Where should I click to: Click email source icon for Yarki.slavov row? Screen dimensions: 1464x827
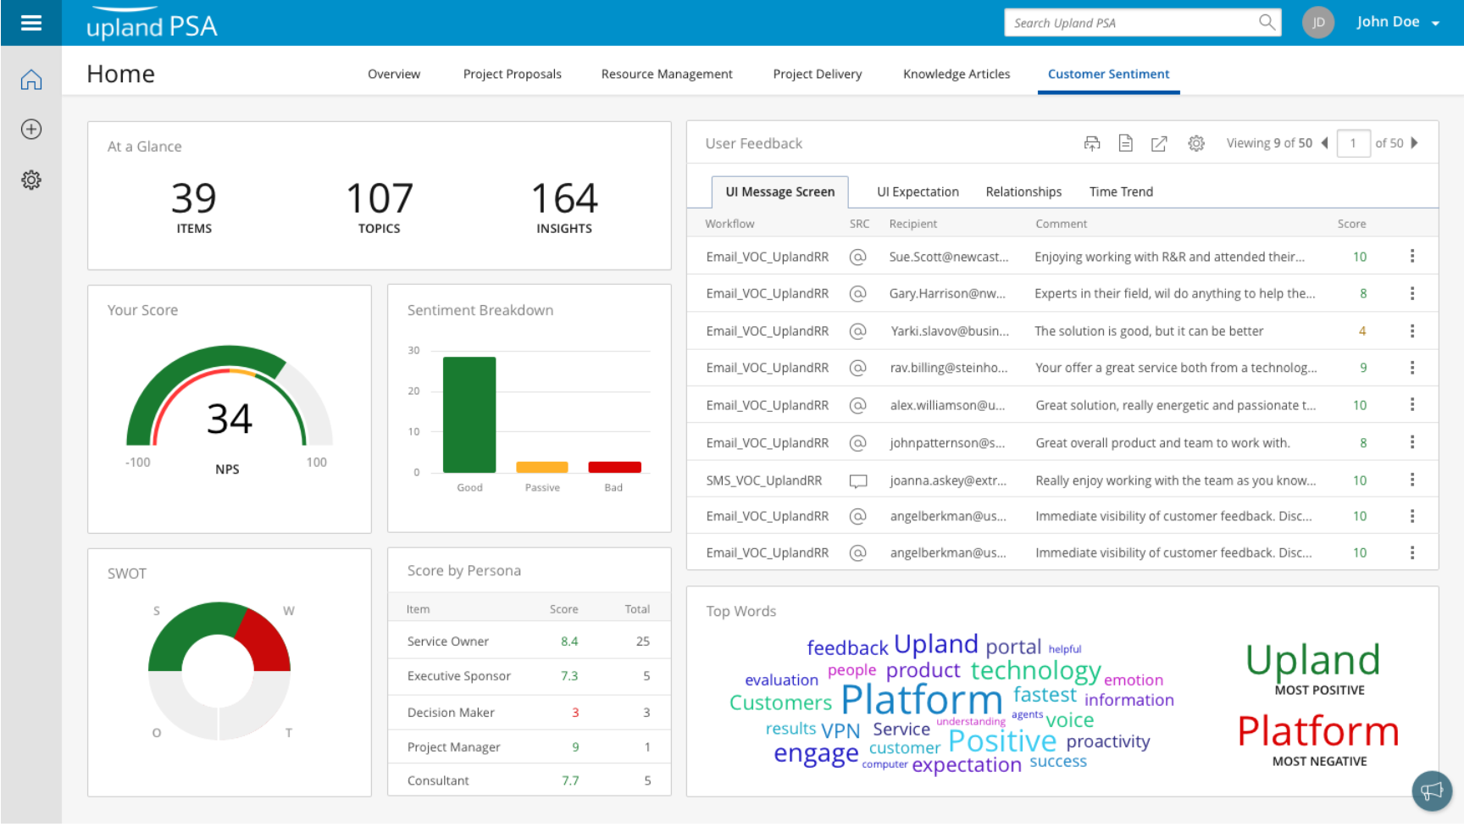[858, 330]
